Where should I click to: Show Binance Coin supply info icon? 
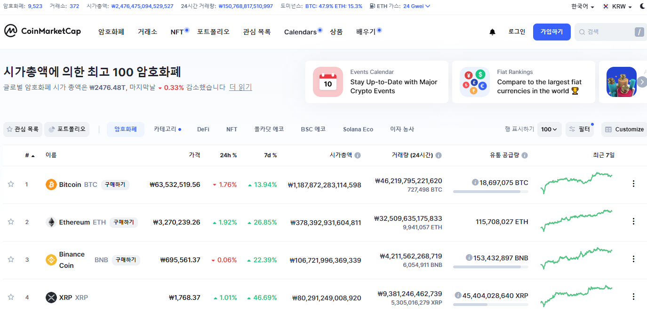point(469,258)
